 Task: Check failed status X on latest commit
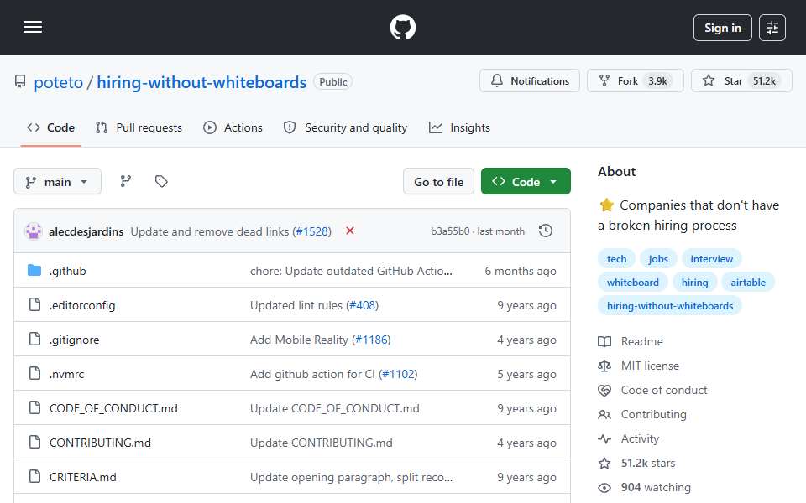(350, 231)
